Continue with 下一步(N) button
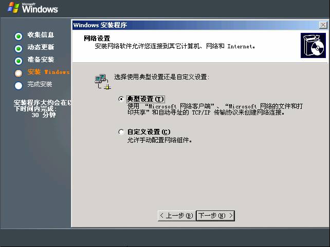Screen dimensions: 330x247 215,216
